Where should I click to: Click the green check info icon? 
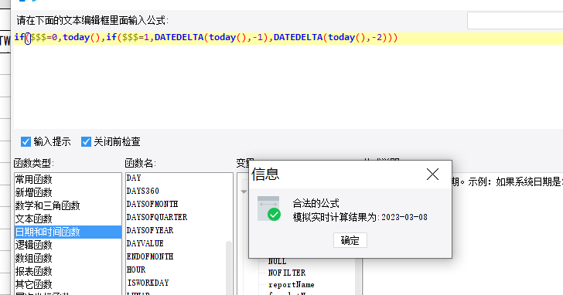click(x=269, y=209)
